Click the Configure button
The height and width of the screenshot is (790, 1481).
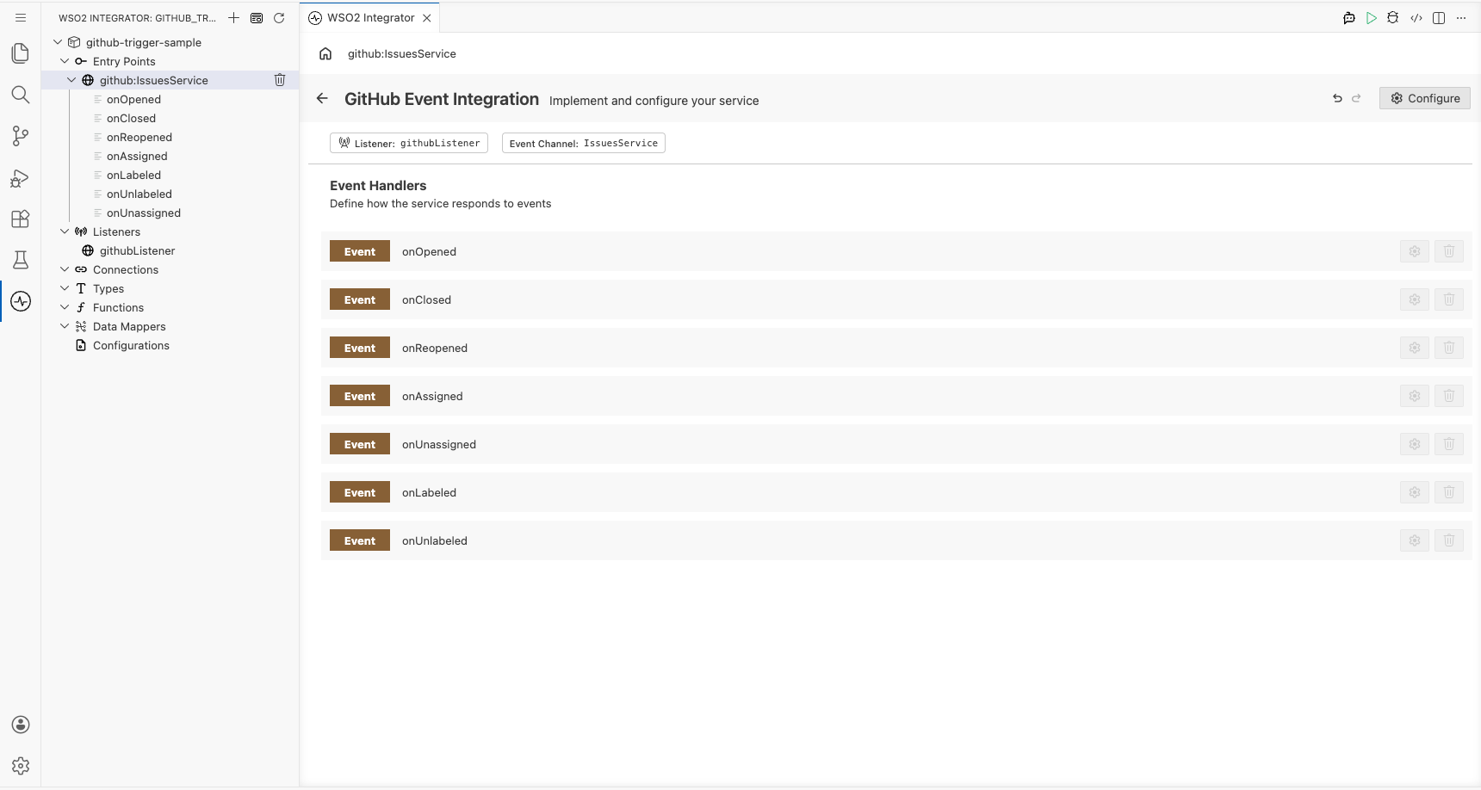1425,98
